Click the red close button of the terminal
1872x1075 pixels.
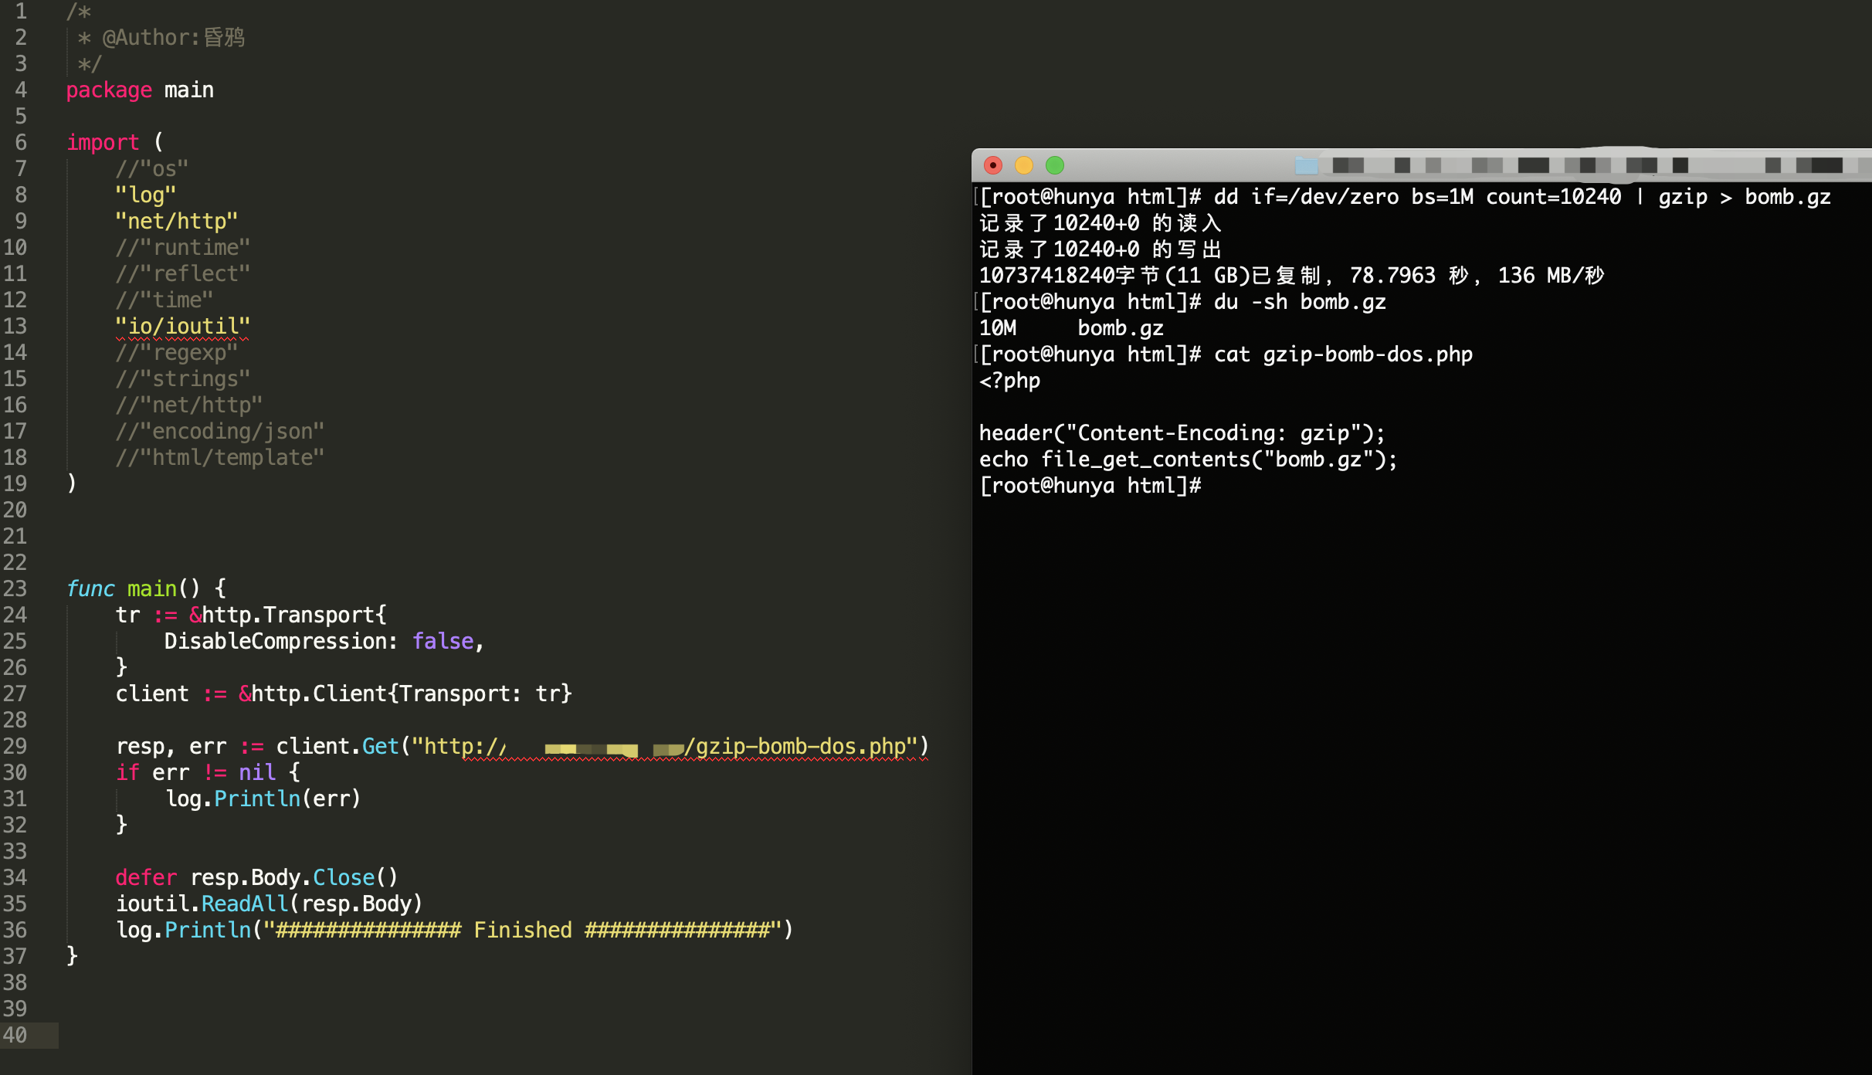click(993, 165)
